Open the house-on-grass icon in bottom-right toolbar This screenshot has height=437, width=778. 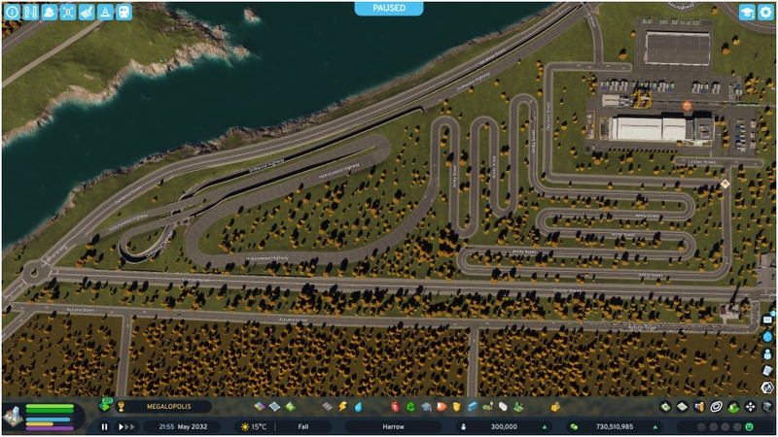coord(733,407)
